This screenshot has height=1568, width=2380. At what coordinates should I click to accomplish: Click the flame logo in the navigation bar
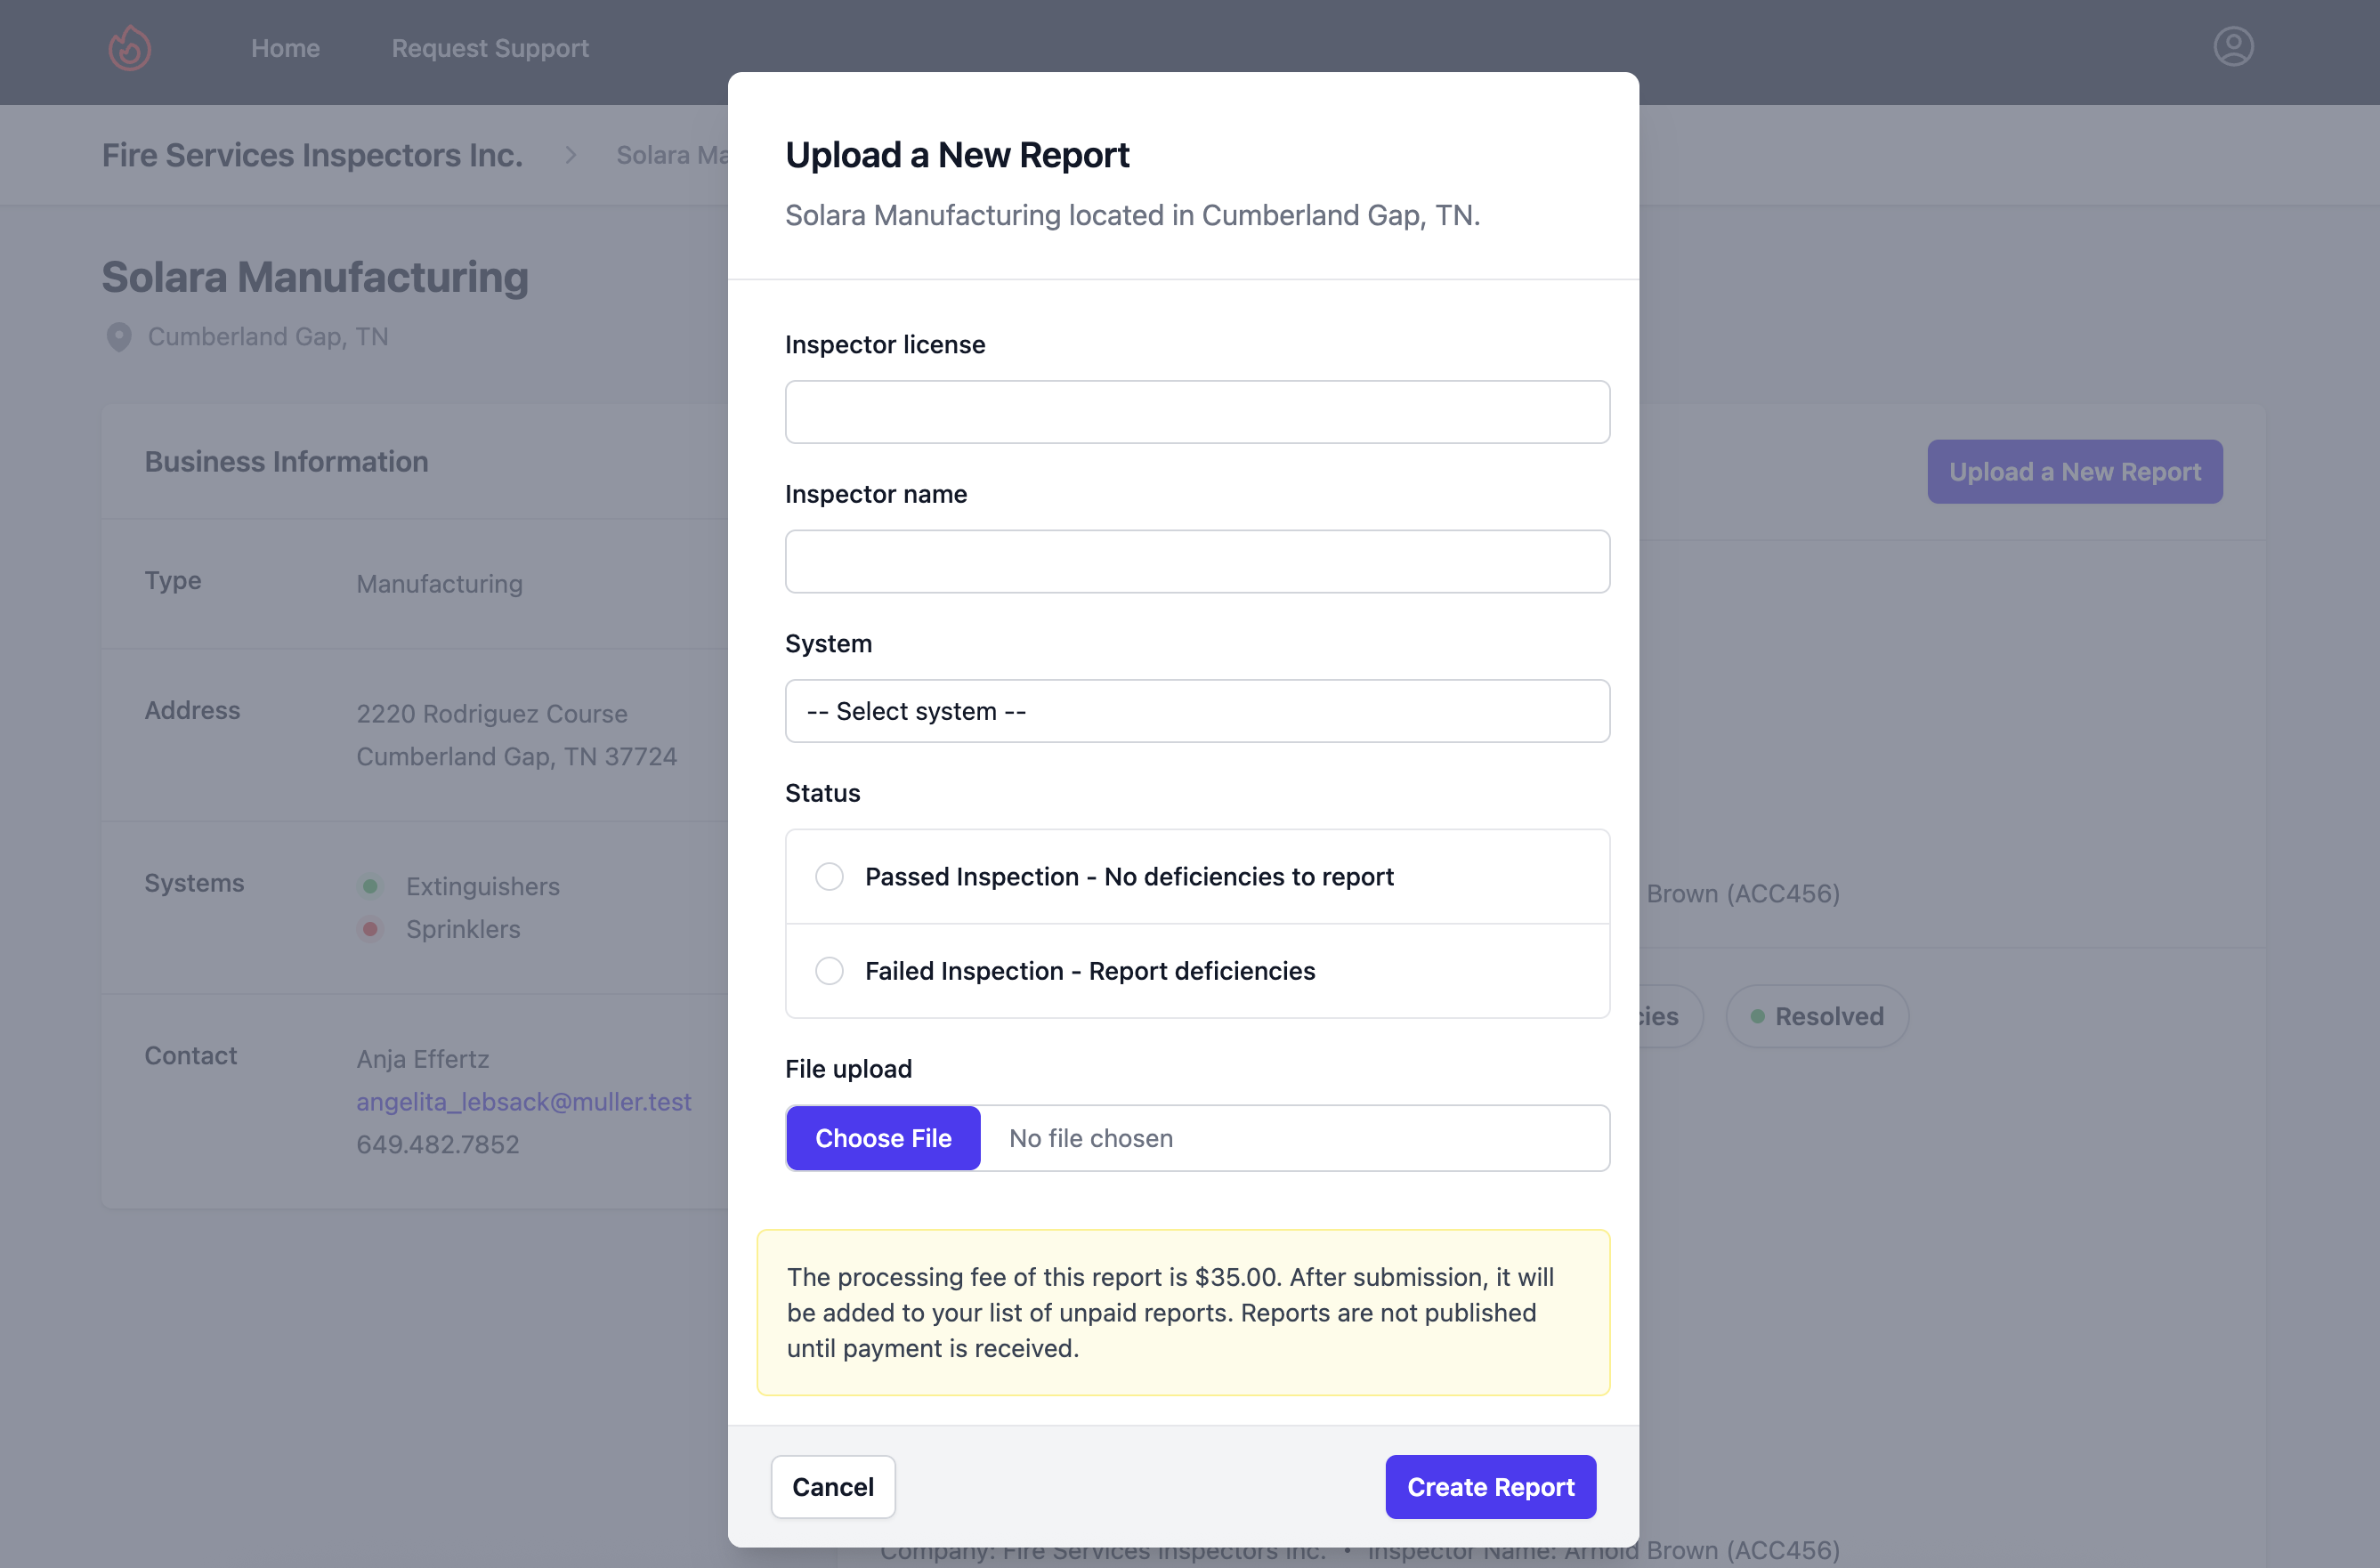coord(129,47)
